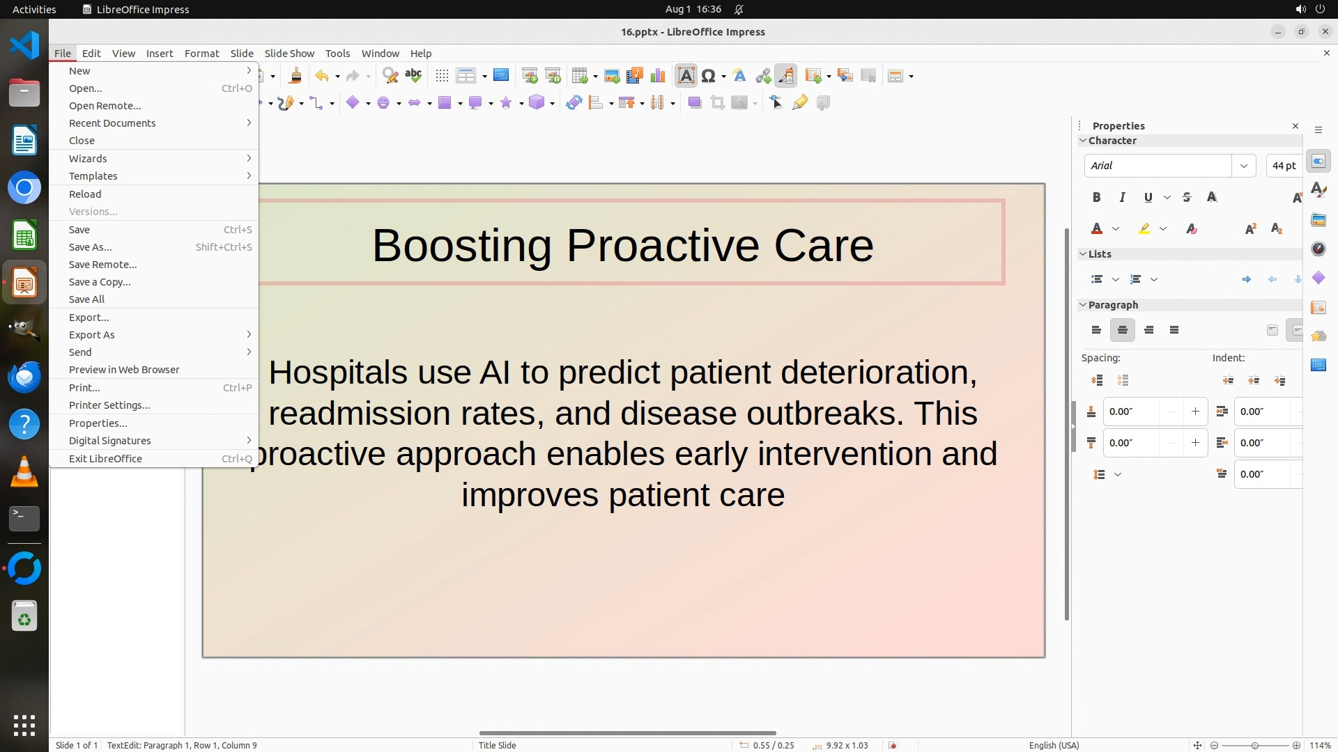Image resolution: width=1338 pixels, height=752 pixels.
Task: Click the zoom slider in the status bar
Action: pyautogui.click(x=1254, y=746)
